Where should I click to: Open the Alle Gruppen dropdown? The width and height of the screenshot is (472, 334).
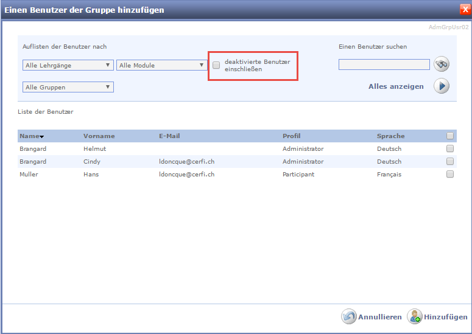(68, 87)
